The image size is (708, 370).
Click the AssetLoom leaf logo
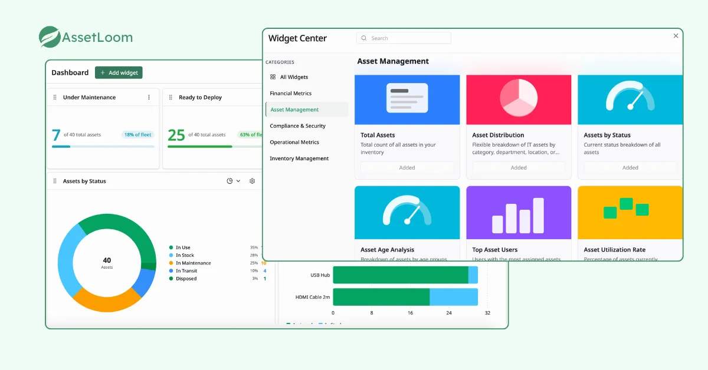click(50, 37)
